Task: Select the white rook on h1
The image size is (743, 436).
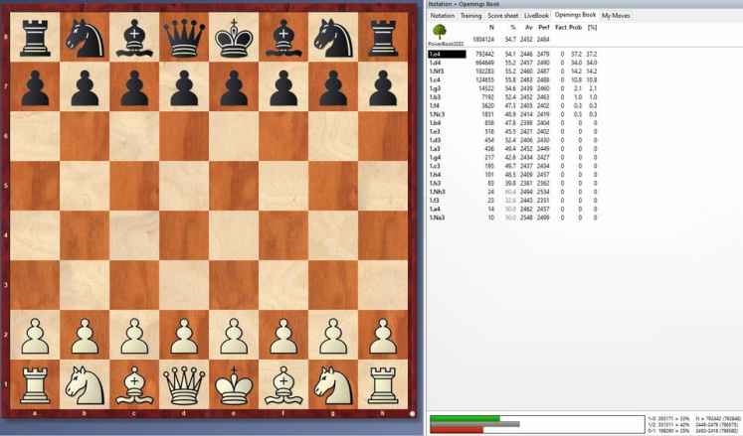Action: tap(383, 382)
